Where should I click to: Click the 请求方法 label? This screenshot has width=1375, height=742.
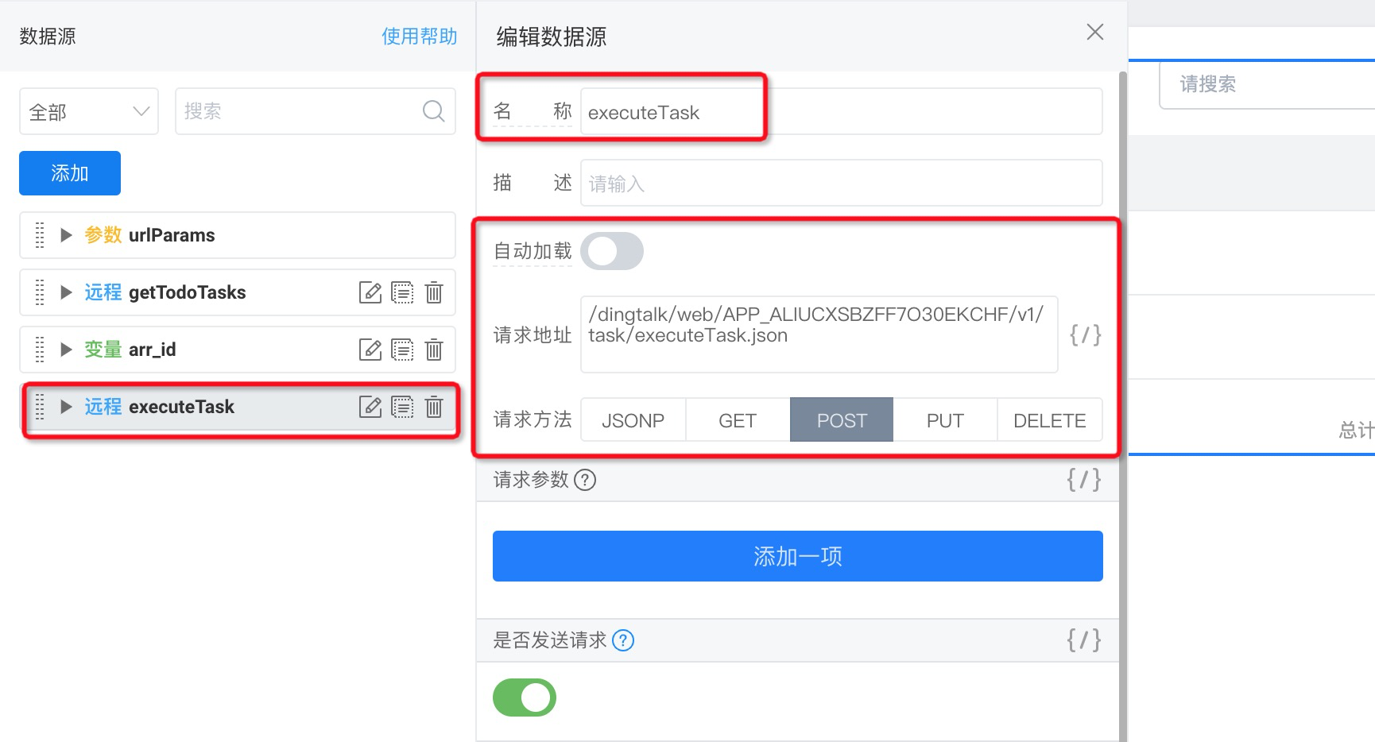coord(533,419)
